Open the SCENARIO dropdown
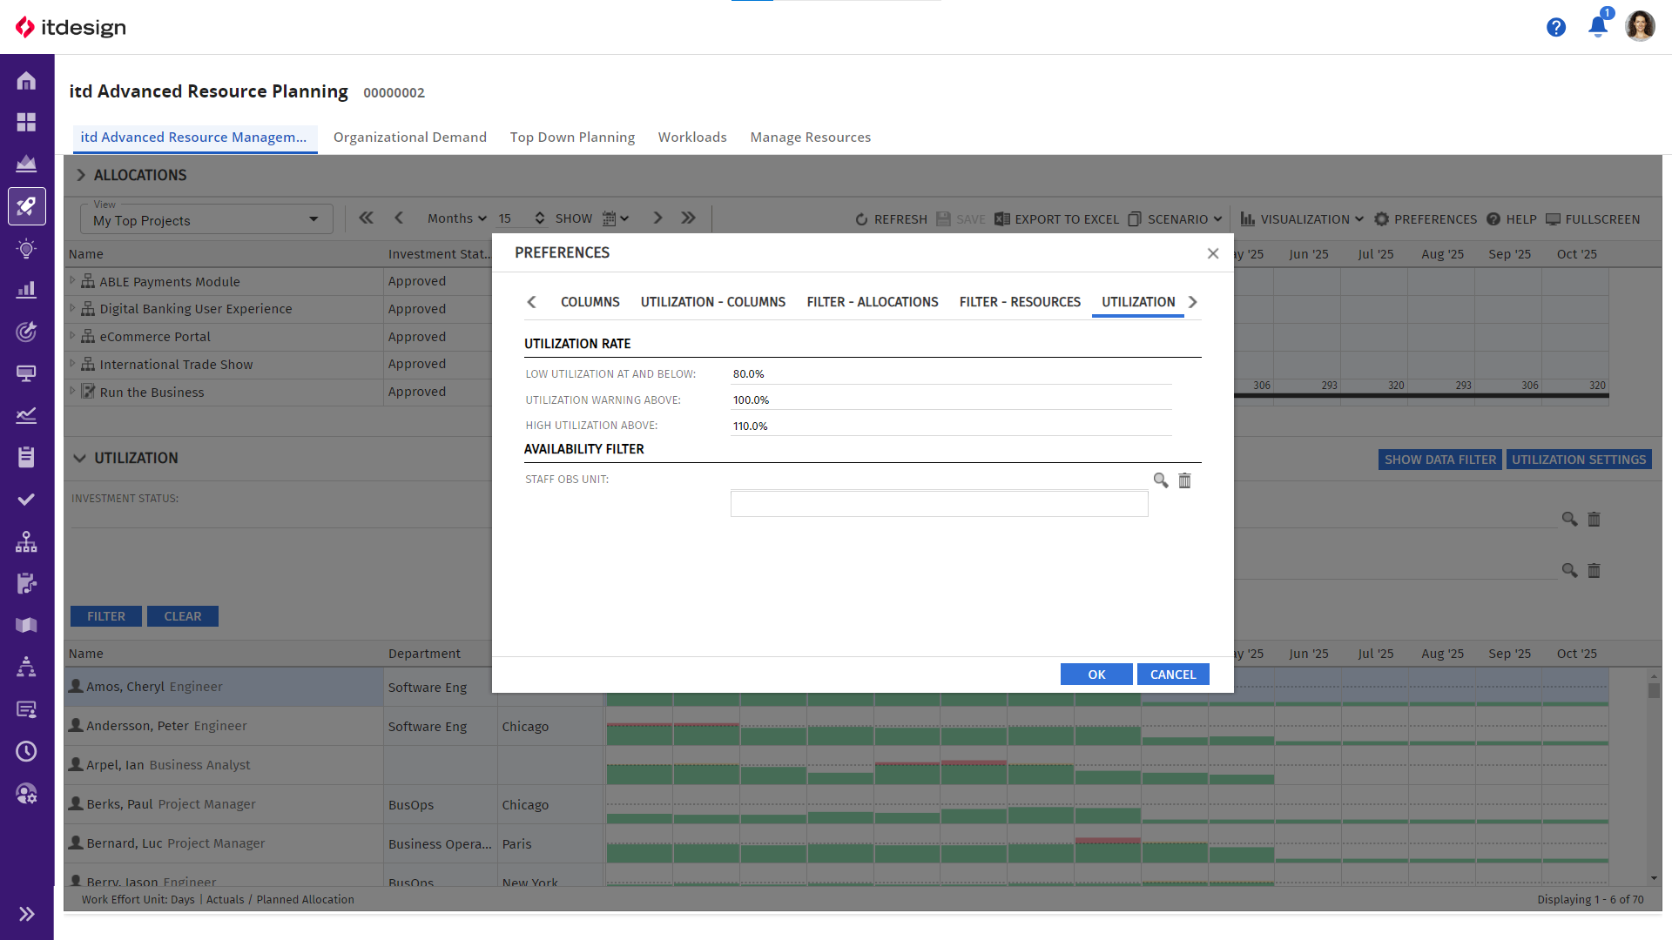 (x=1175, y=219)
